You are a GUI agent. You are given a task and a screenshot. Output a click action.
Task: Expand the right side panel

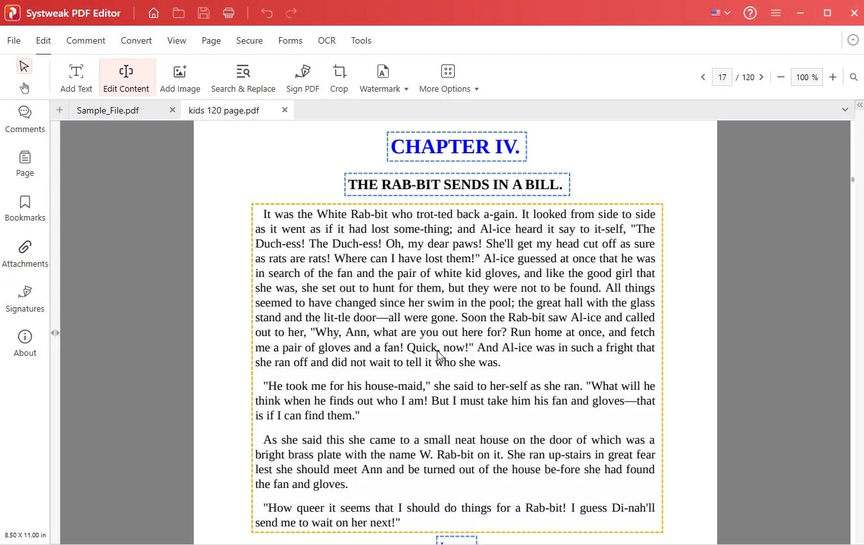coord(860,105)
